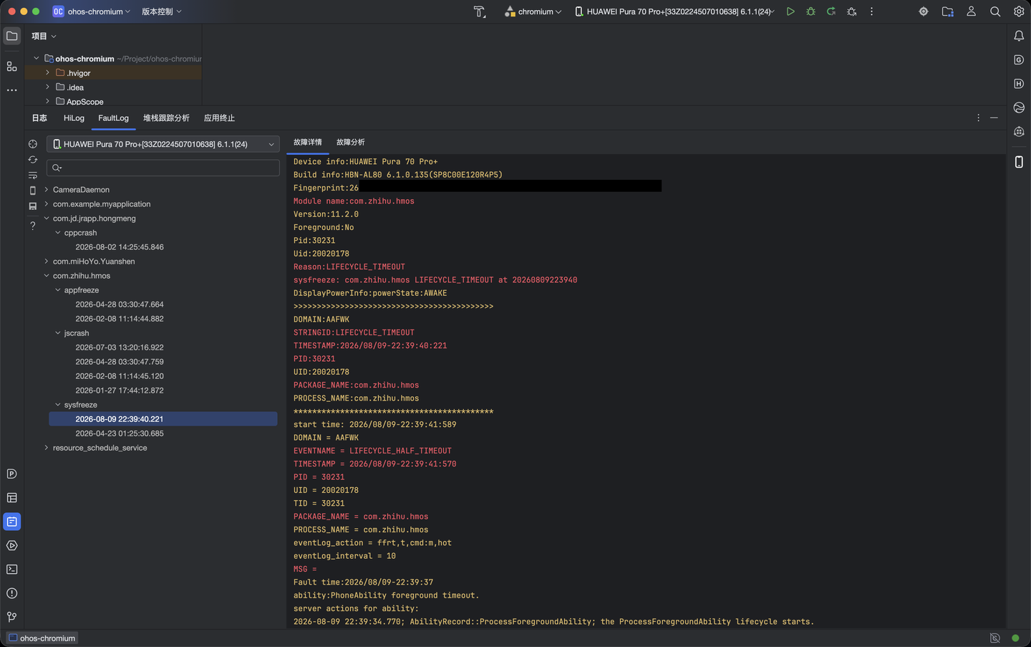Click the 日志 panel title label
Viewport: 1031px width, 647px height.
pyautogui.click(x=39, y=118)
